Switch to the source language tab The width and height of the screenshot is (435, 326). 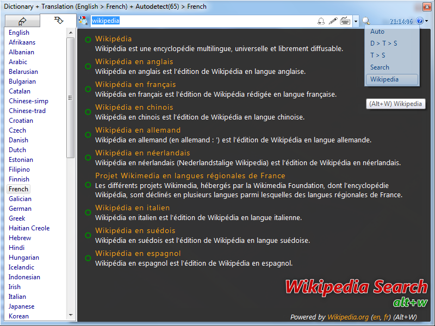point(22,21)
